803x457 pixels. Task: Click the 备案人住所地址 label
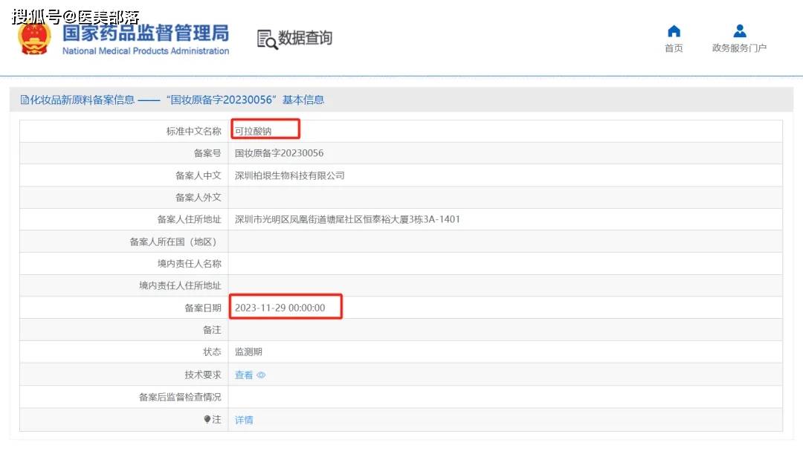click(x=189, y=219)
